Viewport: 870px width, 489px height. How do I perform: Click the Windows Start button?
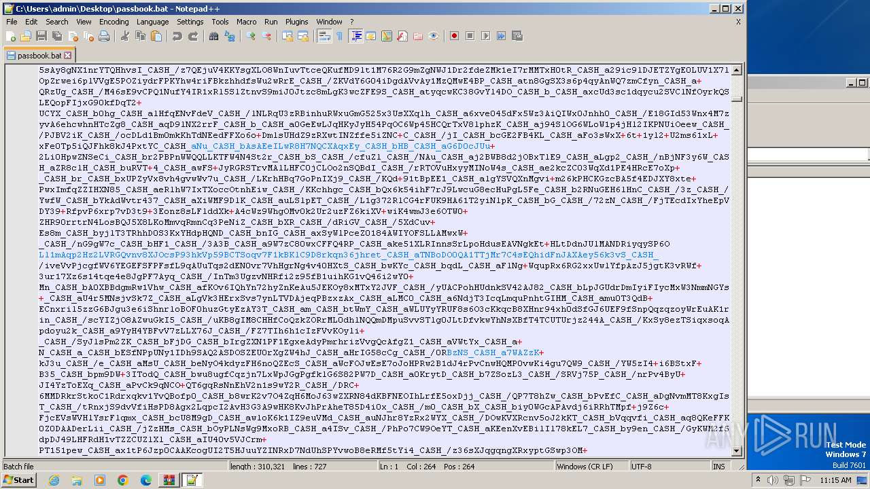[x=18, y=480]
